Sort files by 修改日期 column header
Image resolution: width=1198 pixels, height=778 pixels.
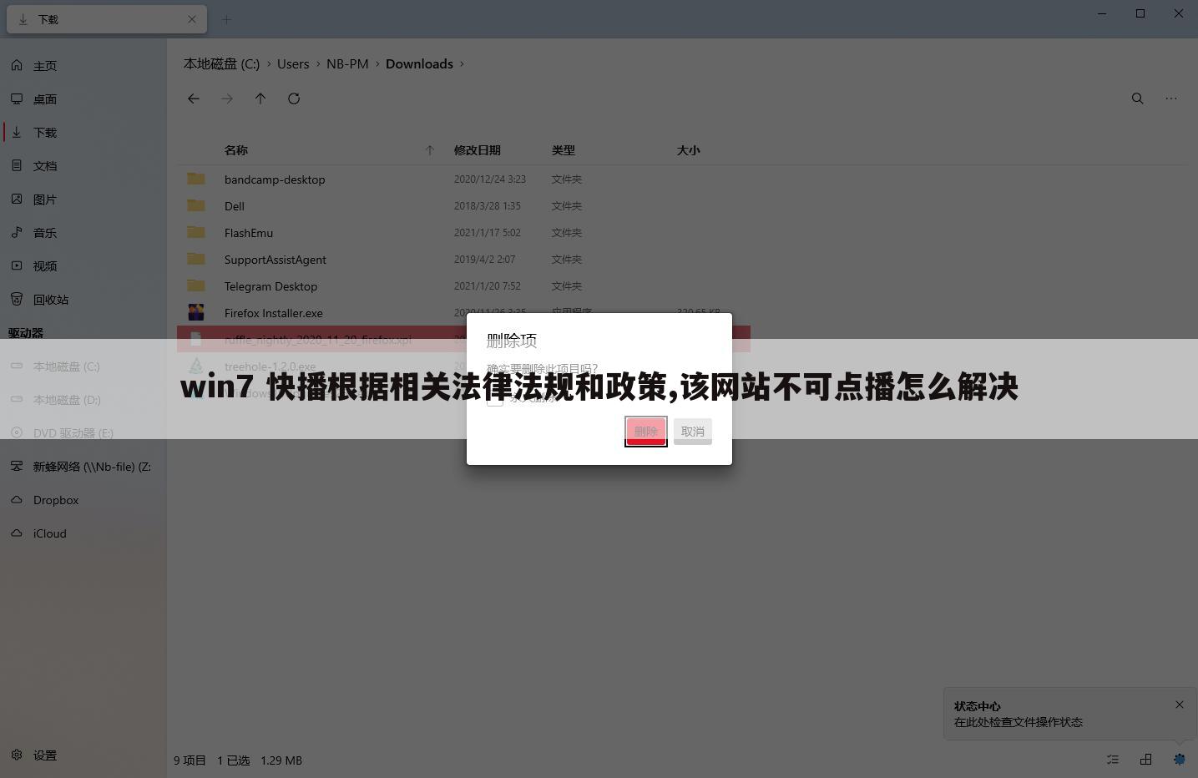478,150
